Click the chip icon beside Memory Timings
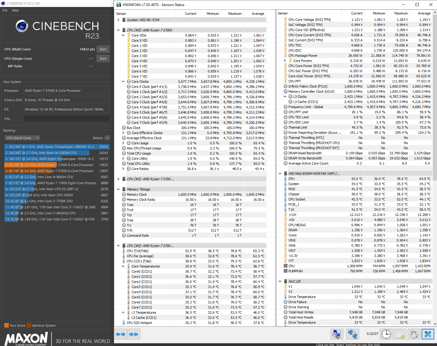This screenshot has width=437, height=346. [x=124, y=189]
